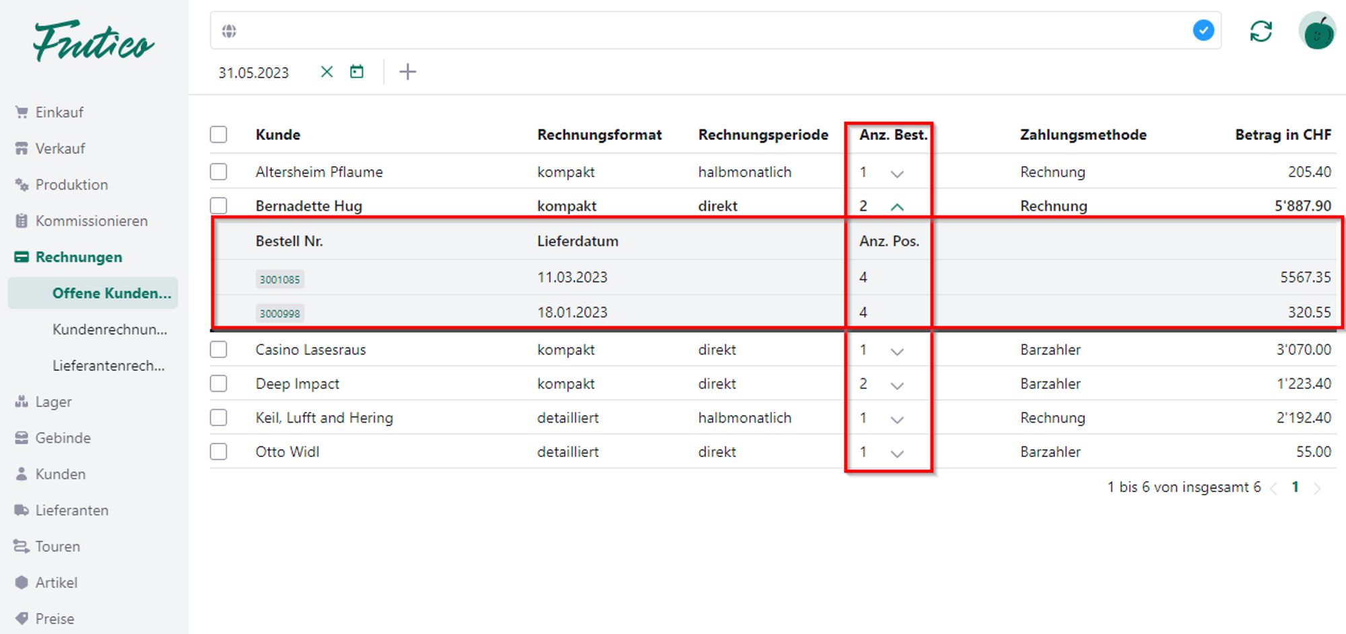Screen dimensions: 1346x634
Task: Click the blue checkmark confirm icon
Action: [1203, 30]
